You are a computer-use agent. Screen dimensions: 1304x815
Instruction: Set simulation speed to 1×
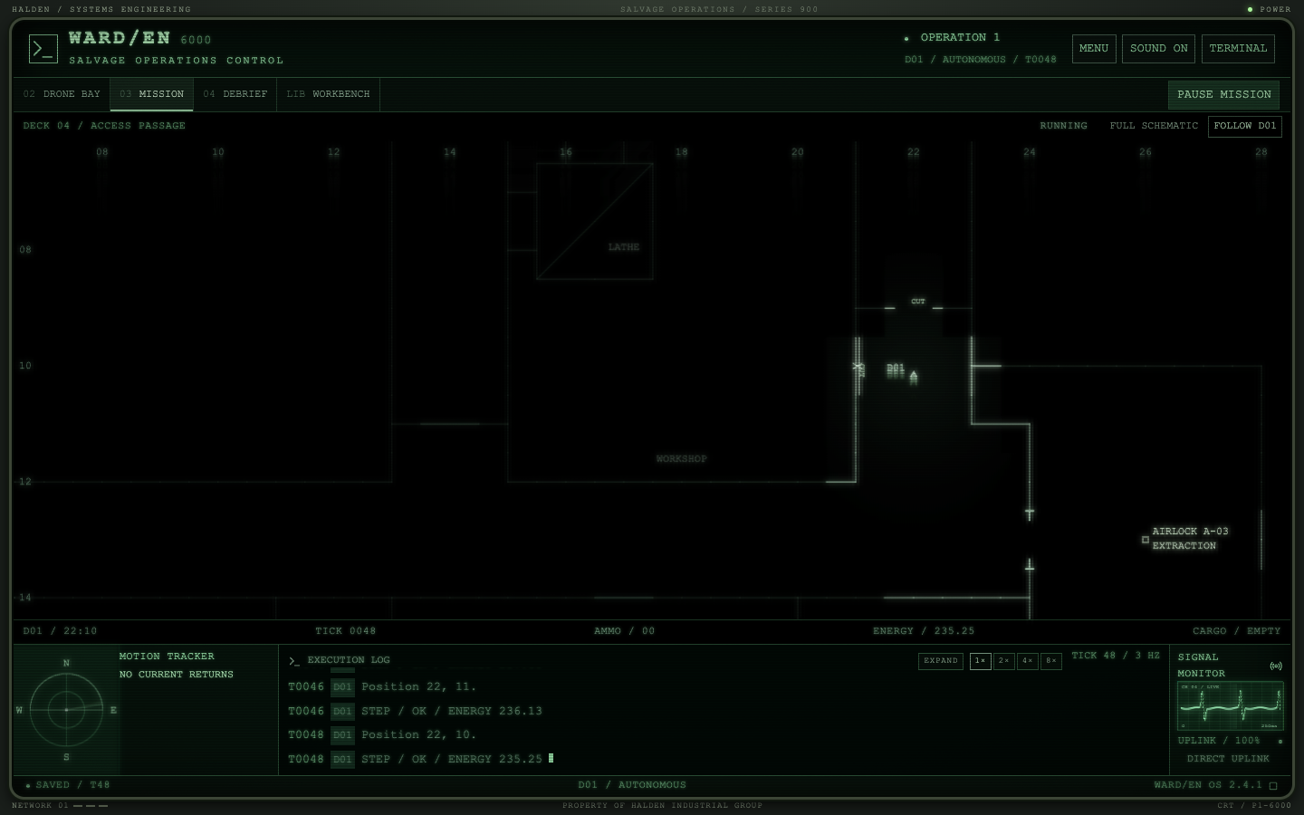coord(980,661)
